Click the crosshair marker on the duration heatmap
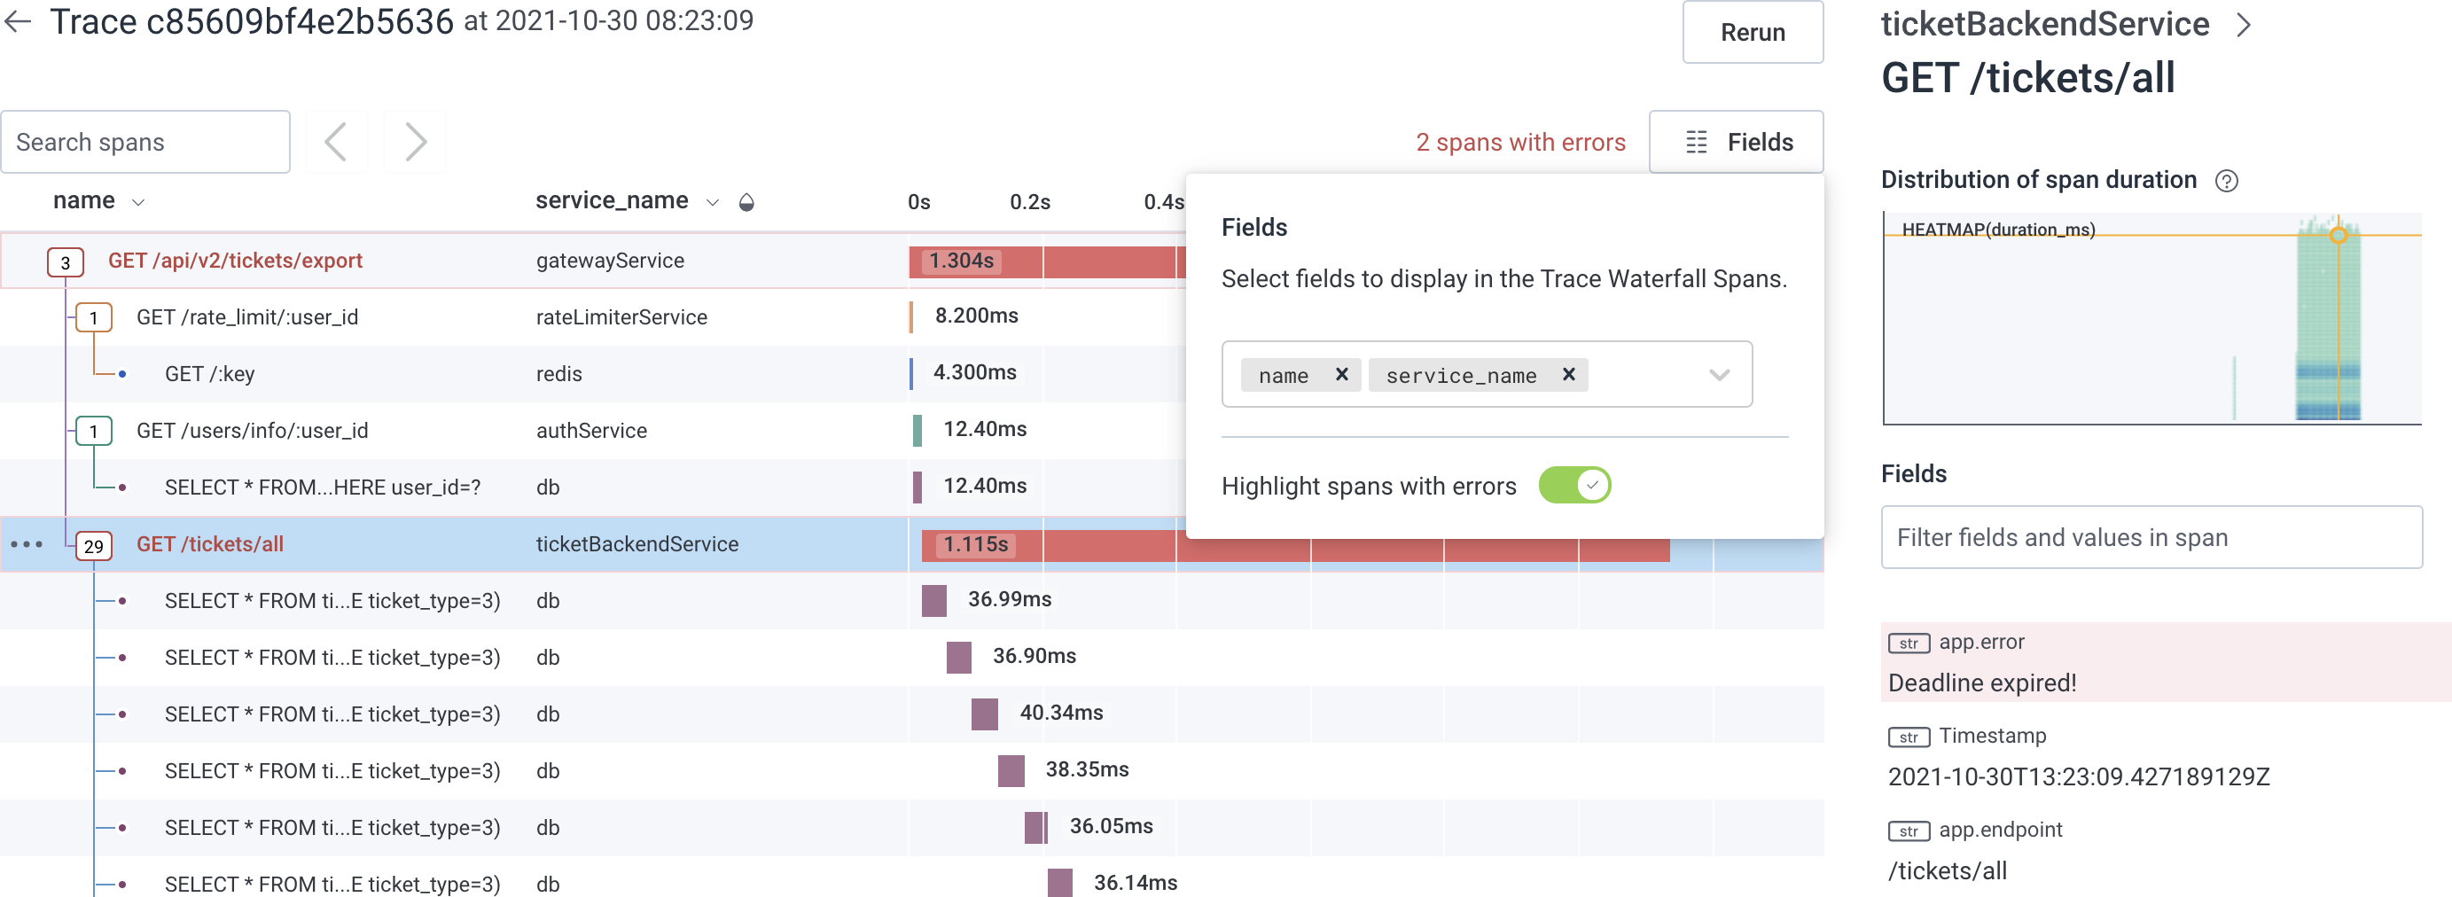2452x897 pixels. click(2339, 234)
